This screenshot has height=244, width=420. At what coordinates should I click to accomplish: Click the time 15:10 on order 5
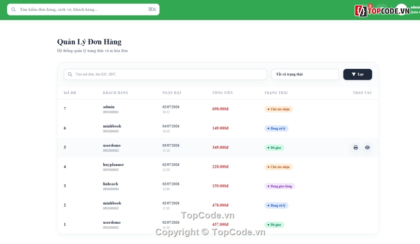coord(166,150)
